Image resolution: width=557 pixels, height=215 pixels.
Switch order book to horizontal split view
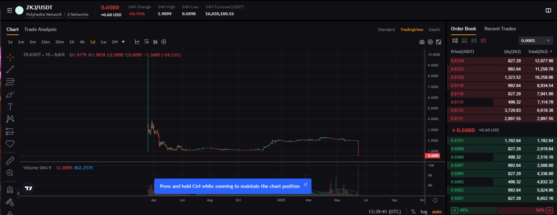[464, 40]
